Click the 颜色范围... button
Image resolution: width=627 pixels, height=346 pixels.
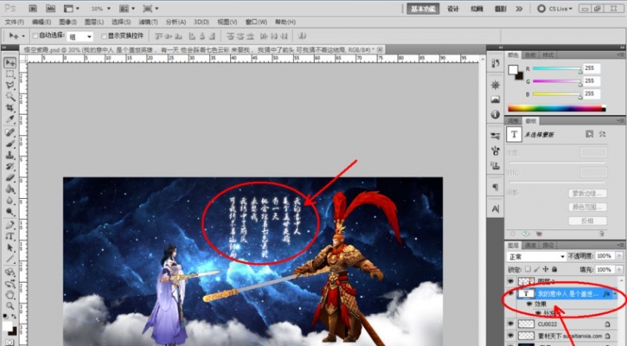tap(588, 207)
